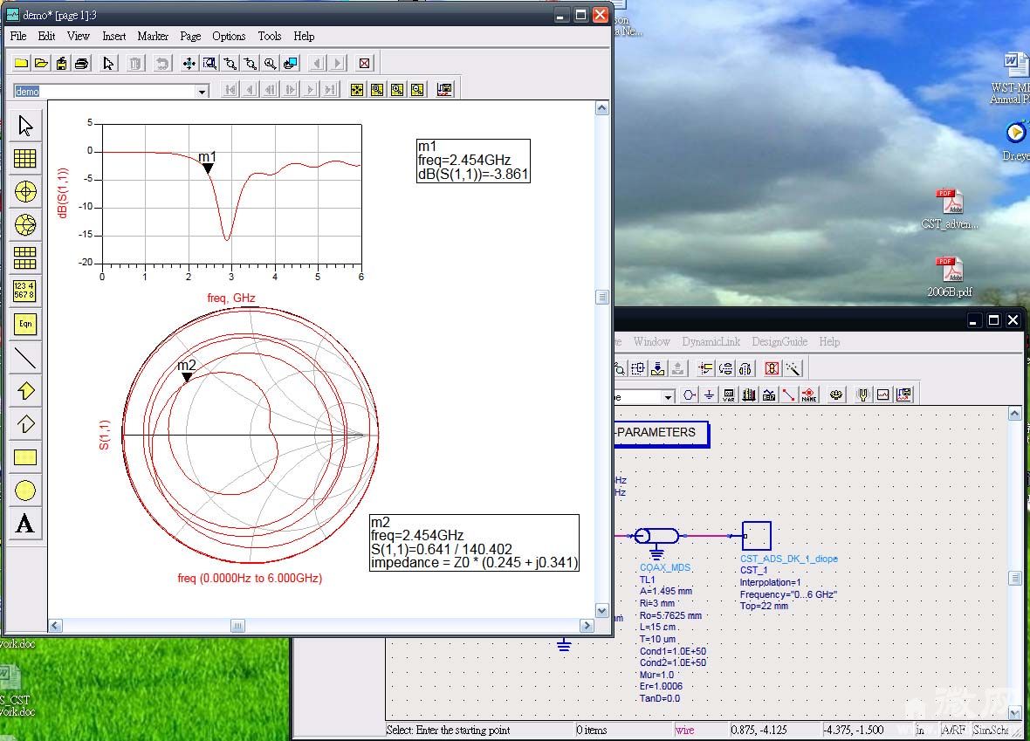Open the Page menu
This screenshot has height=741, width=1030.
(190, 36)
